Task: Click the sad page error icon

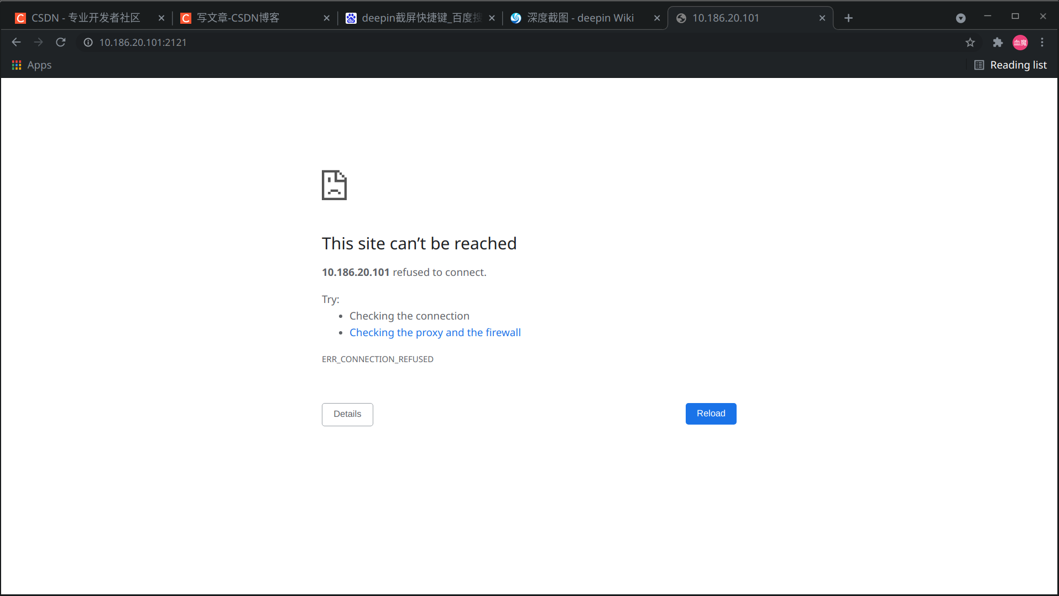Action: 334,185
